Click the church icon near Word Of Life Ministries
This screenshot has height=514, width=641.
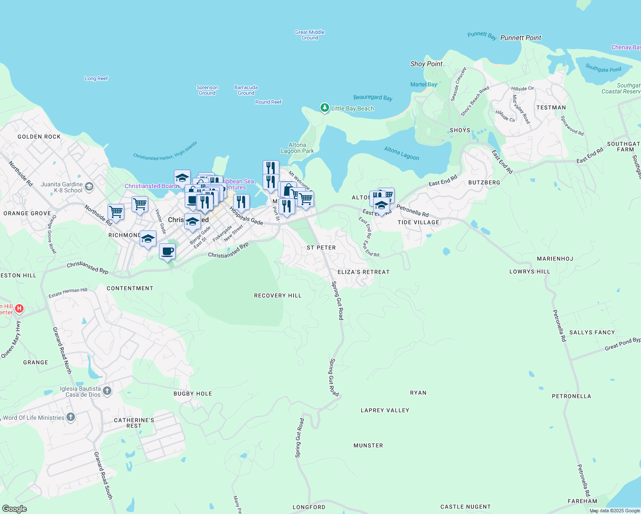(x=70, y=417)
